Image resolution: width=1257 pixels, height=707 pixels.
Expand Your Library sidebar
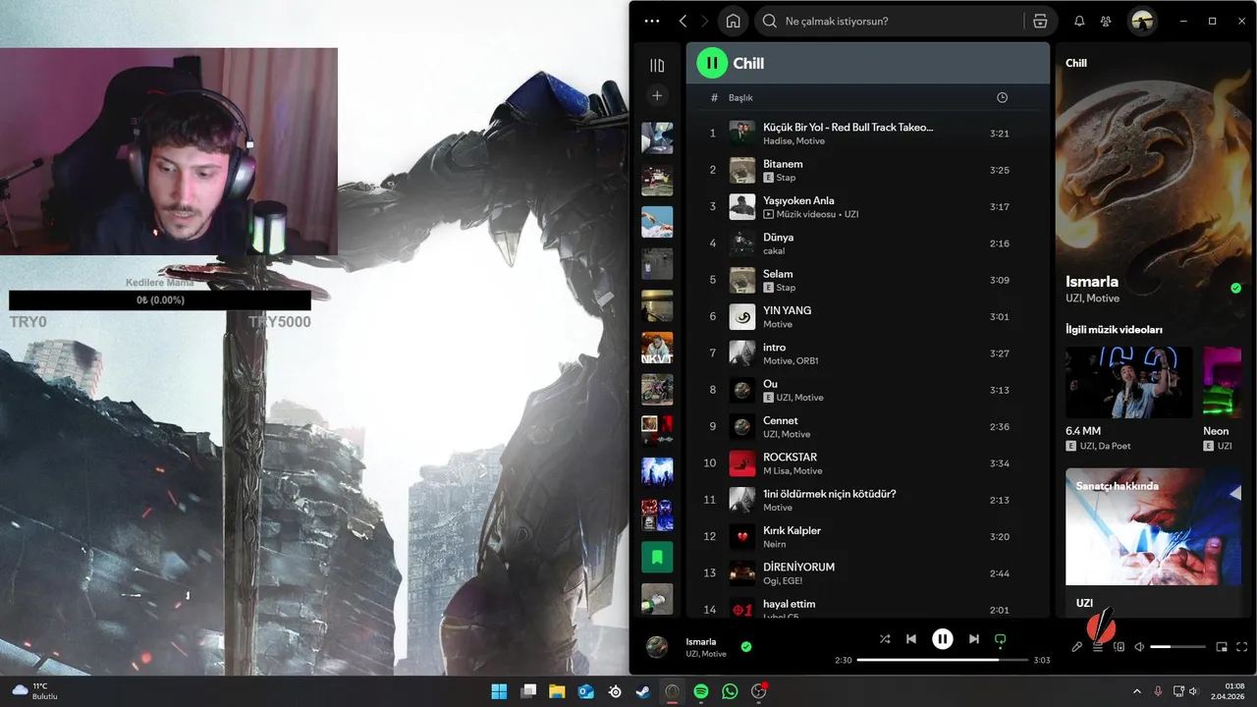(657, 66)
